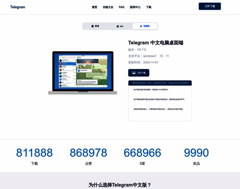
Task: Click the 9990 prizes count
Action: [x=196, y=153]
